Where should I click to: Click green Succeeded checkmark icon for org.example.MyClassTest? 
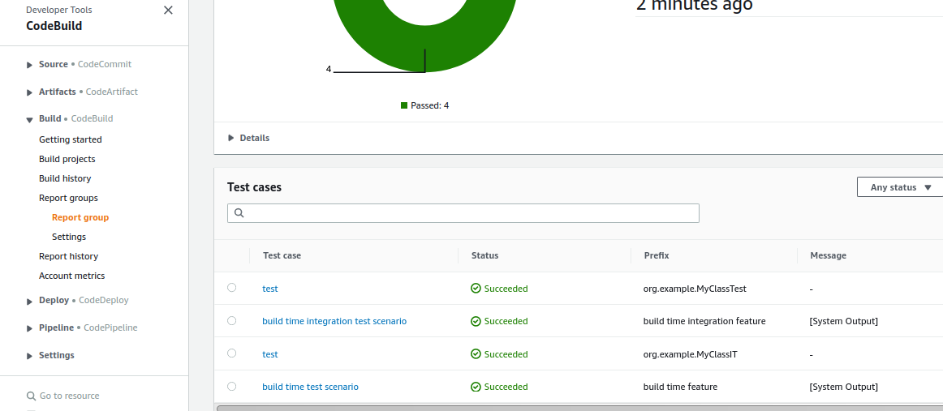click(x=476, y=289)
